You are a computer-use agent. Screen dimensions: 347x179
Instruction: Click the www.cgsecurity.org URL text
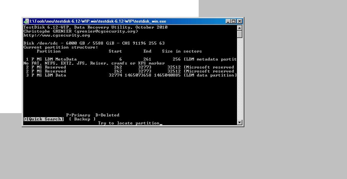pos(57,35)
